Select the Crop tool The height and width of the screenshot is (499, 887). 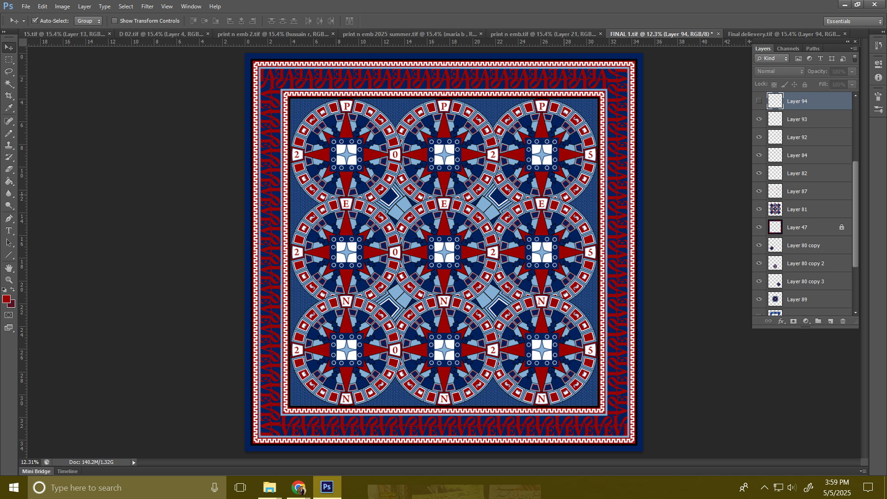pos(9,96)
